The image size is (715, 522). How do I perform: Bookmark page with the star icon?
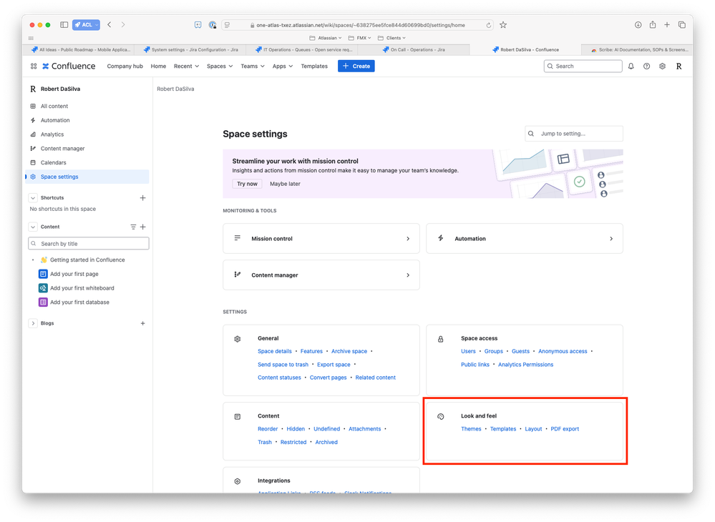coord(503,25)
